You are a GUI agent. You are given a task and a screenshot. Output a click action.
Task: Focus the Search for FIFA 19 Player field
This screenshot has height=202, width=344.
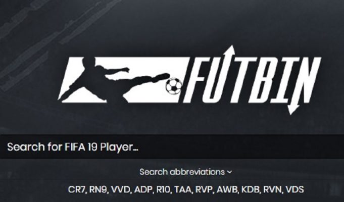tap(172, 146)
